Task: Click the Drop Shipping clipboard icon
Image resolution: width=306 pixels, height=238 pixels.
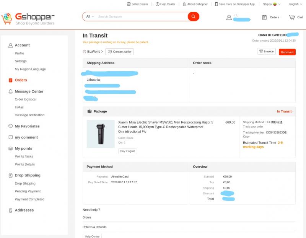Action: tap(11, 175)
